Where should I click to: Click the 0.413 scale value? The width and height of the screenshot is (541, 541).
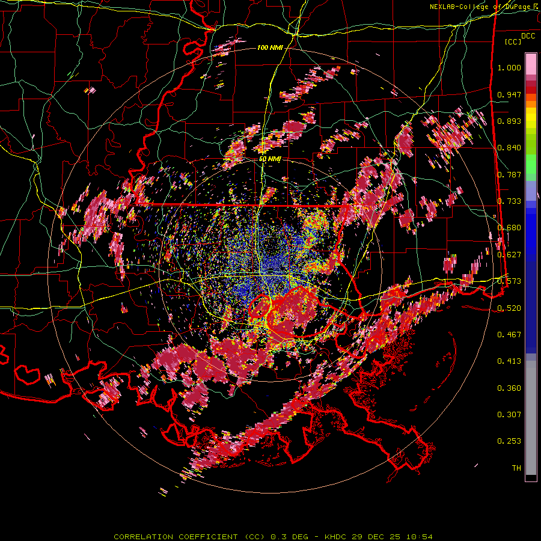(x=509, y=361)
